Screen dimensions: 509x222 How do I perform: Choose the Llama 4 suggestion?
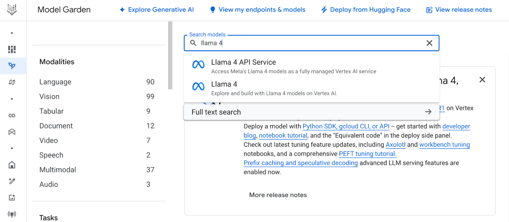[x=312, y=88]
